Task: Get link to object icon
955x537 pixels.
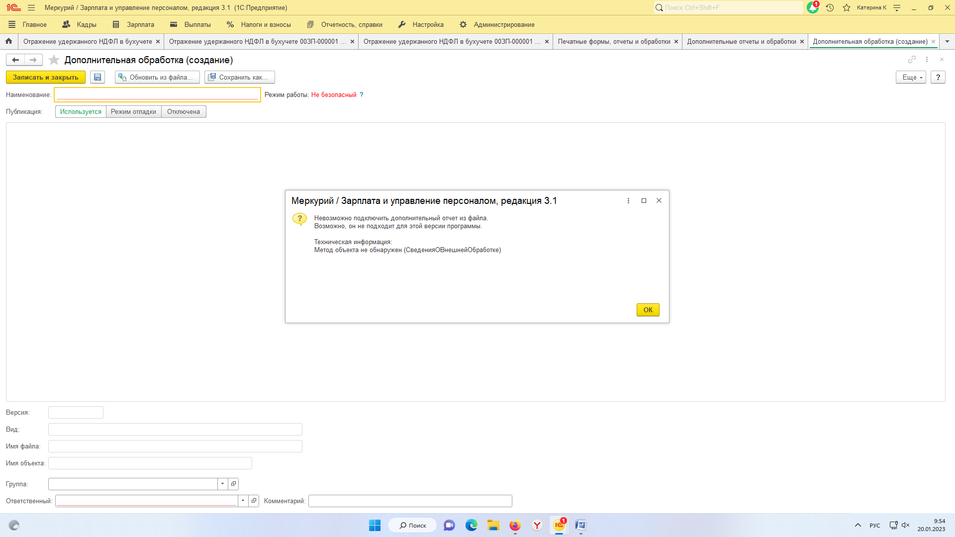Action: (912, 59)
